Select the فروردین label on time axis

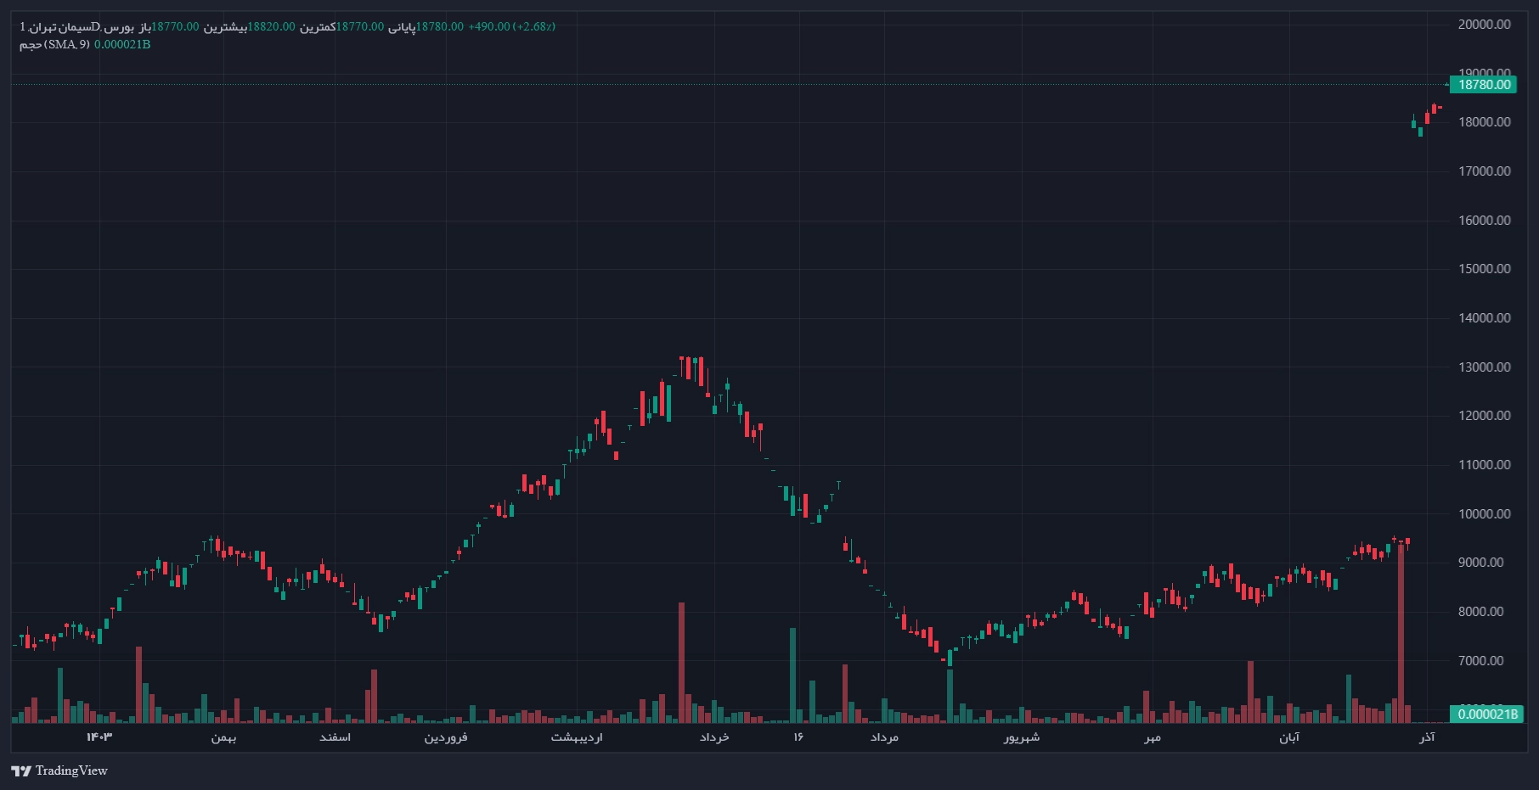click(446, 737)
